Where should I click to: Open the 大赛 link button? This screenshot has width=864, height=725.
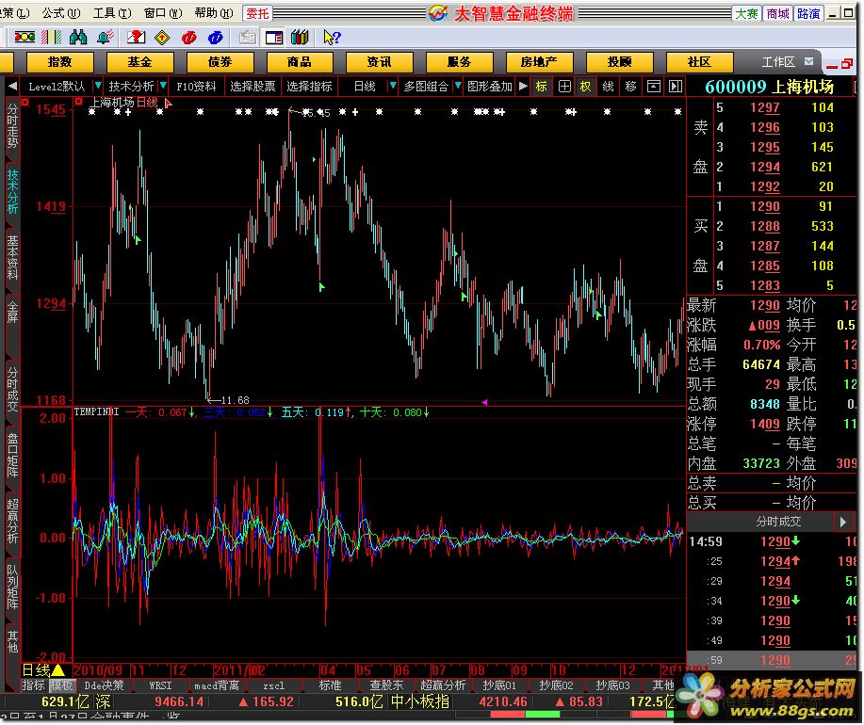[x=746, y=13]
